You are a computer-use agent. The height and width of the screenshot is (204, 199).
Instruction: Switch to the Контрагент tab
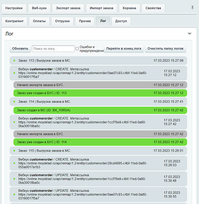[14, 21]
